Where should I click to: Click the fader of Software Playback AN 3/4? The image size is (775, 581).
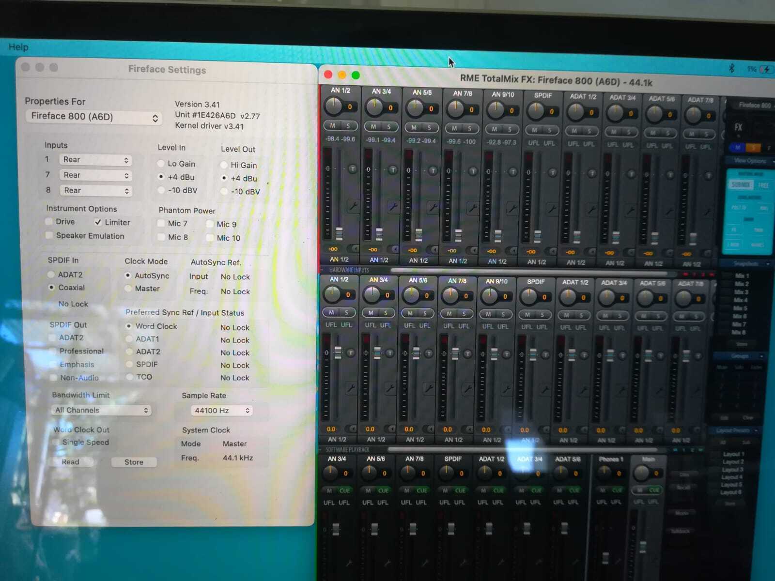(x=377, y=352)
